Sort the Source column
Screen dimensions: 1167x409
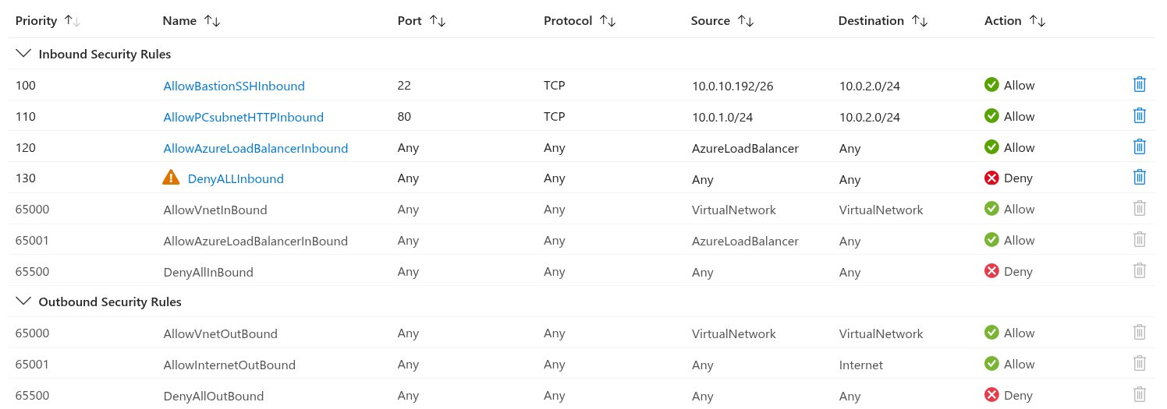point(746,21)
